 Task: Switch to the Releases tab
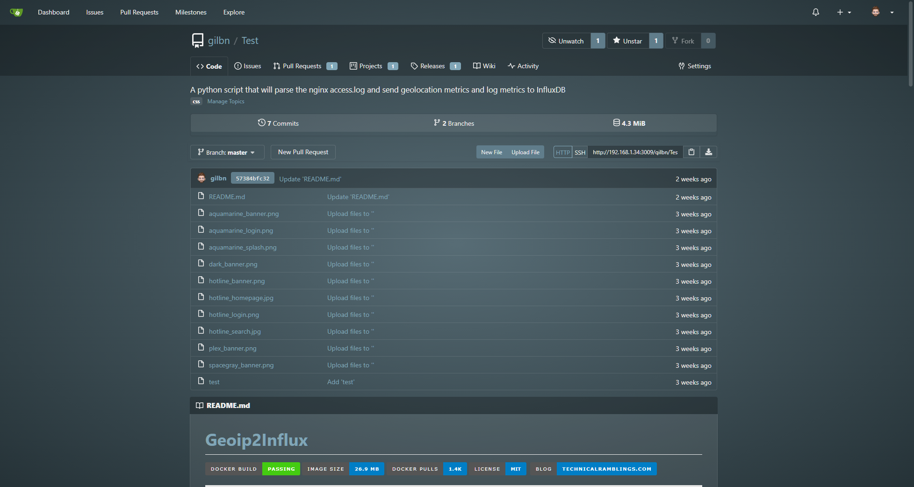(432, 66)
